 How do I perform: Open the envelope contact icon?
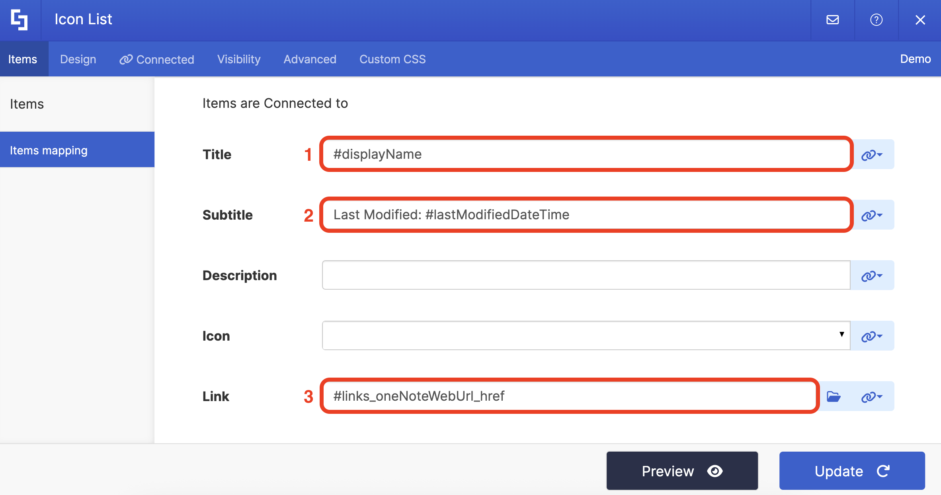pyautogui.click(x=832, y=19)
